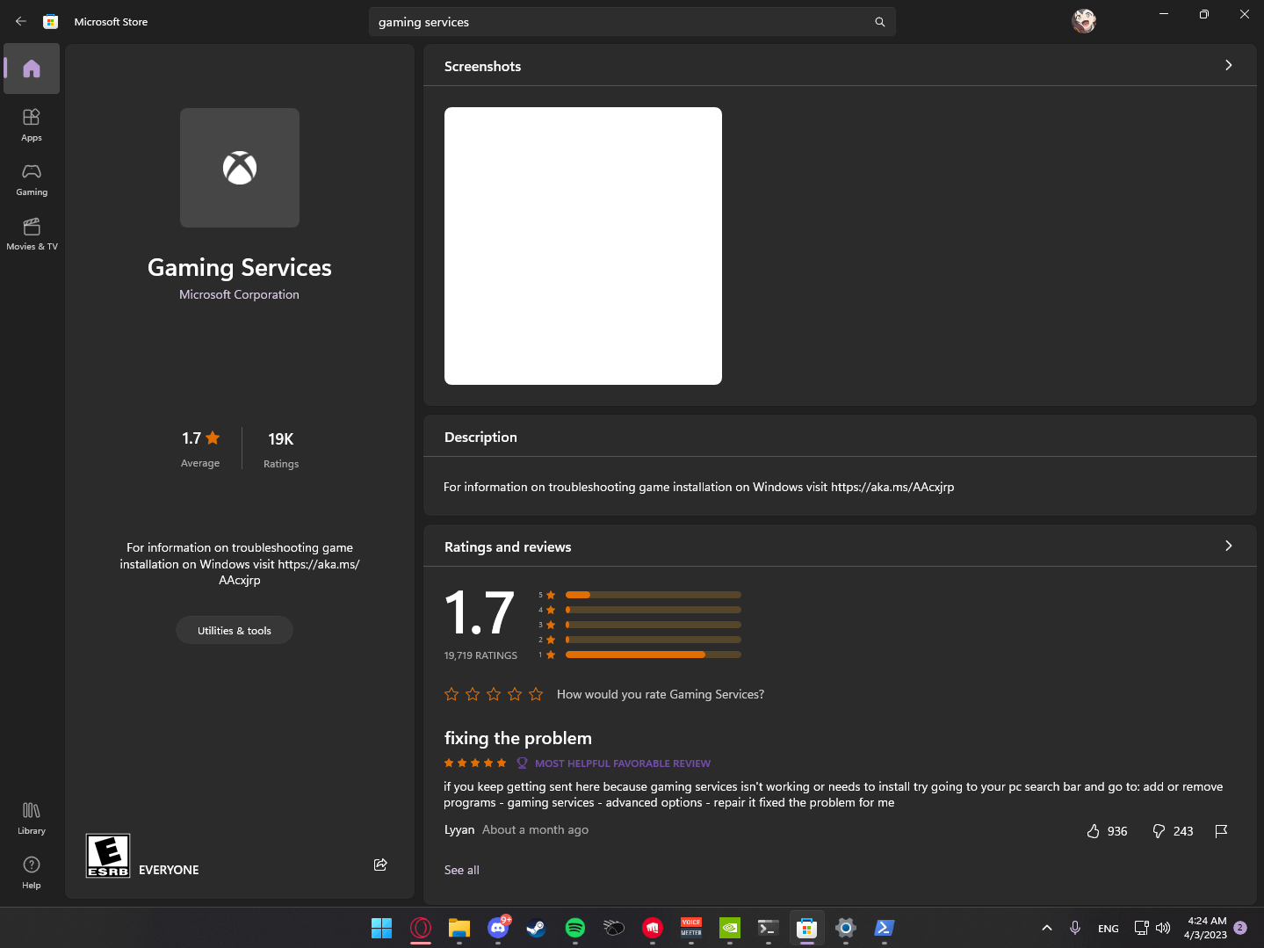Click the search box with gaming services

click(x=632, y=22)
